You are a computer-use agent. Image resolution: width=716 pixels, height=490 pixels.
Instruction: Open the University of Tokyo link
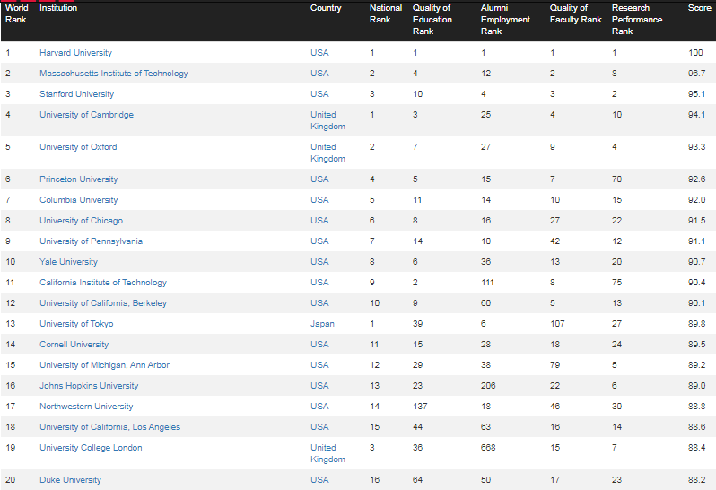pyautogui.click(x=76, y=323)
